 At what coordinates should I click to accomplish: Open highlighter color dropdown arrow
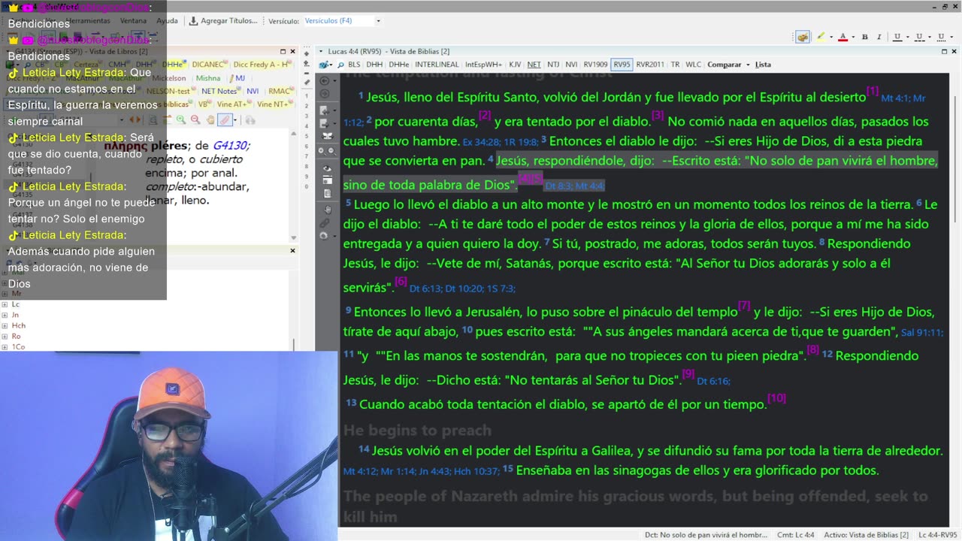830,37
